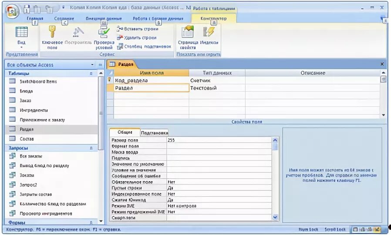Click the Имя поля column header
391x235 pixels.
152,73
